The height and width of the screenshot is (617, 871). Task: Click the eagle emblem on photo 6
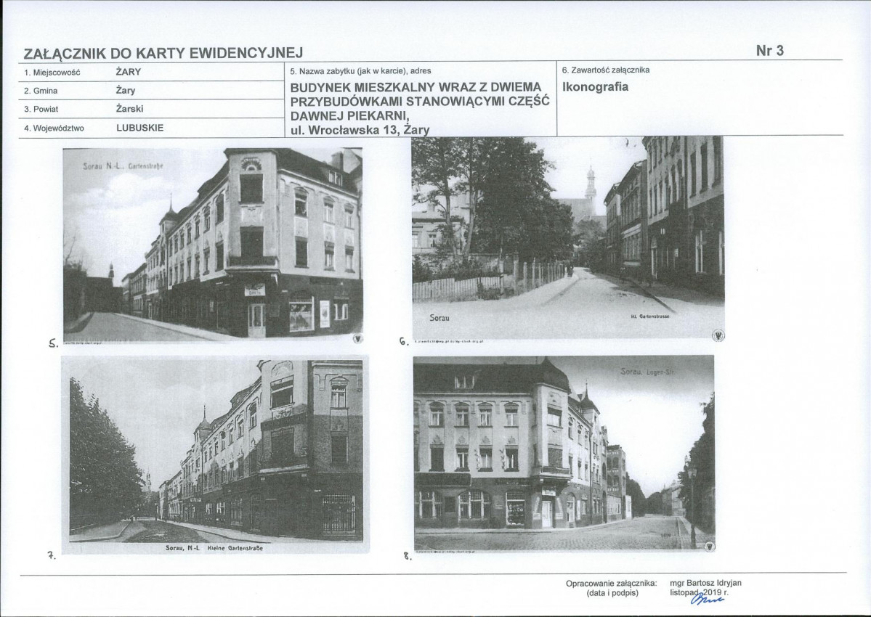point(718,335)
